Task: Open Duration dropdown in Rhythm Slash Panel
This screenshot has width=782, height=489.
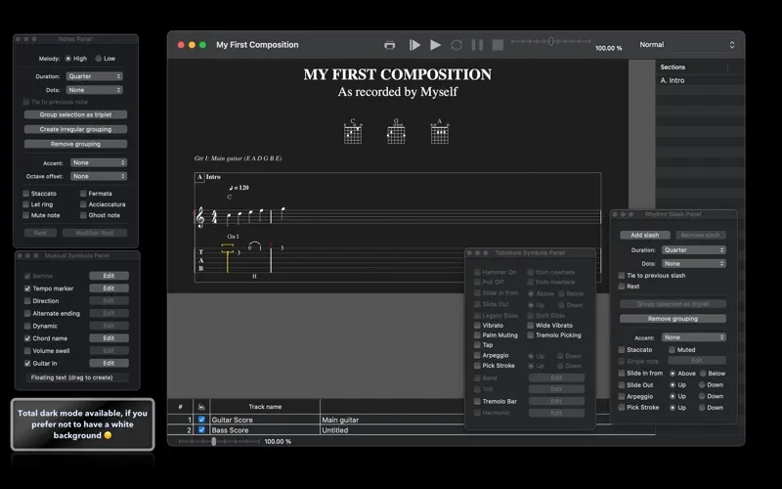Action: point(694,250)
